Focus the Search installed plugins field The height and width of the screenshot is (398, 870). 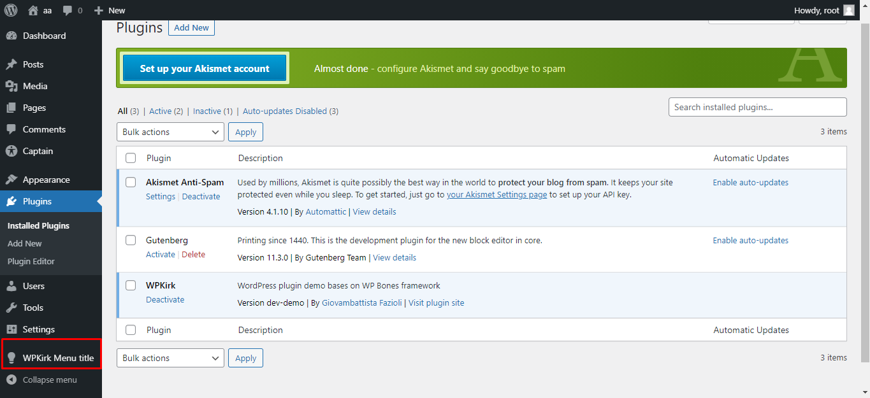pyautogui.click(x=757, y=107)
